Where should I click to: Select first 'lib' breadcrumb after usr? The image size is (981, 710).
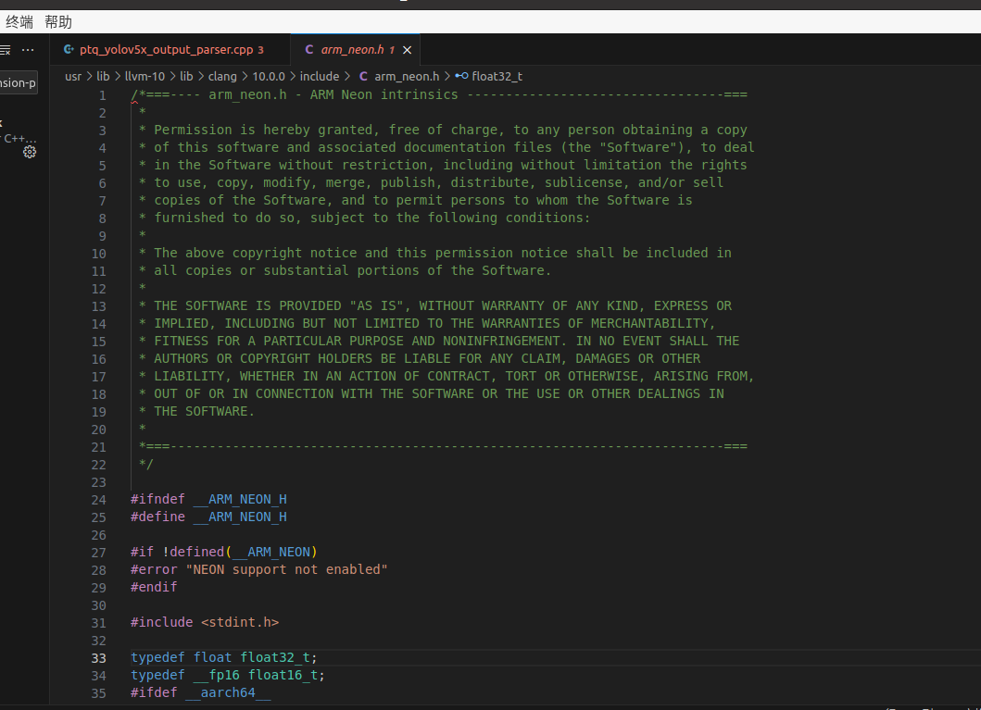pyautogui.click(x=103, y=76)
